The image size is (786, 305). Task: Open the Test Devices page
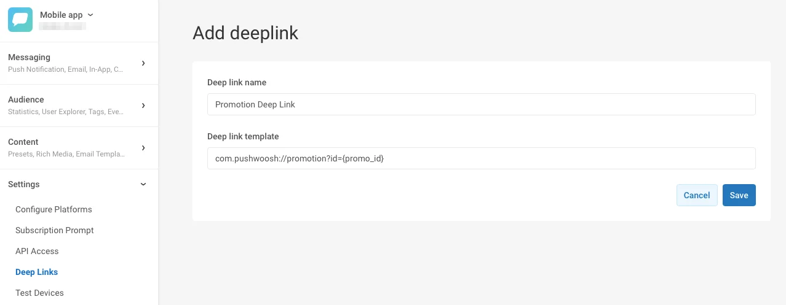(39, 293)
